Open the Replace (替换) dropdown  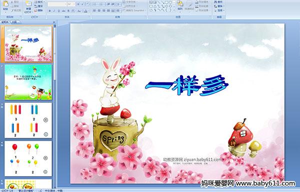(x=219, y=6)
